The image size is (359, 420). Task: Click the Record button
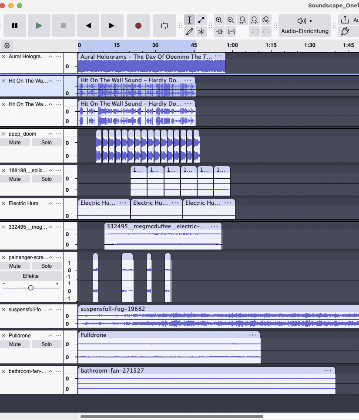coord(138,26)
